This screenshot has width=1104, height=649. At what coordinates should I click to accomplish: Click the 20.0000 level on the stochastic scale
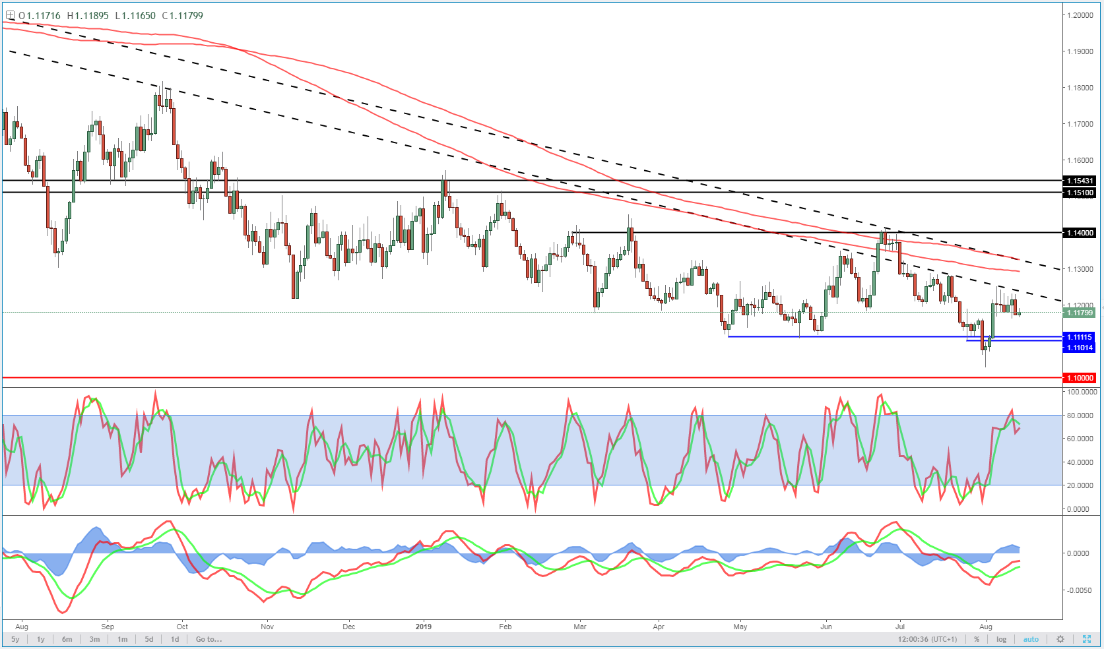(x=1081, y=485)
